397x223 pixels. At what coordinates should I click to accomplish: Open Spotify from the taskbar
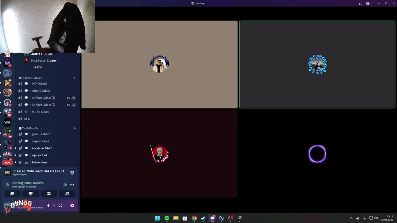[167, 218]
